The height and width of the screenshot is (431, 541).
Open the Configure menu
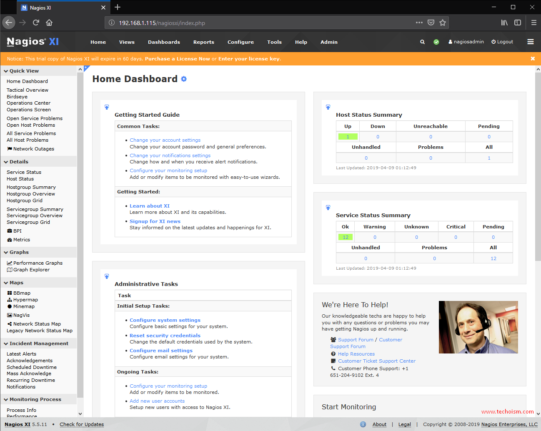pos(240,42)
